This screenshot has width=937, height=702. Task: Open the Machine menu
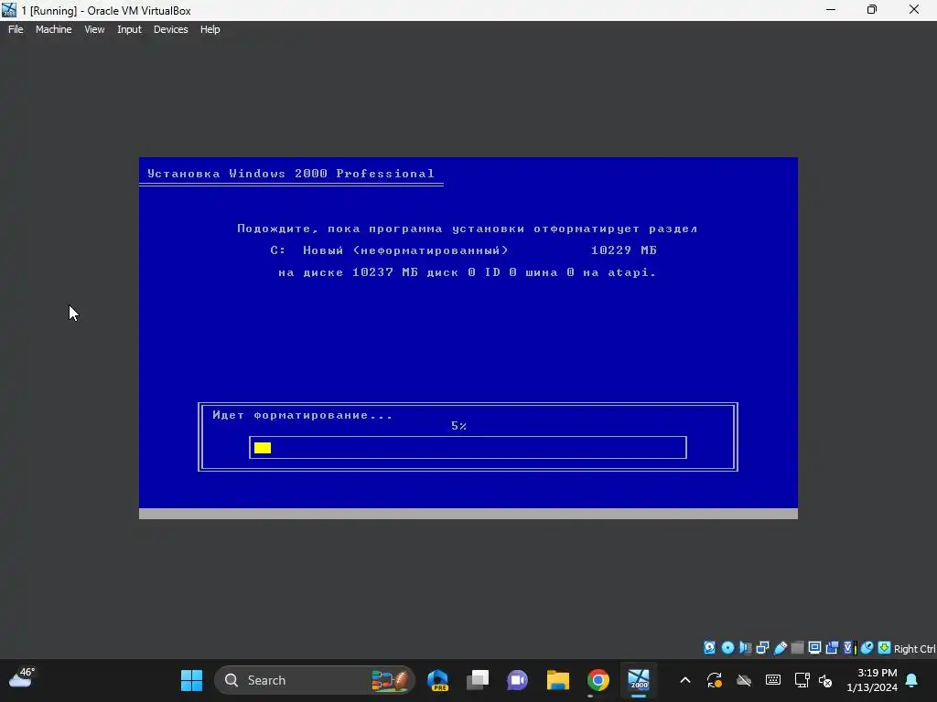point(53,29)
